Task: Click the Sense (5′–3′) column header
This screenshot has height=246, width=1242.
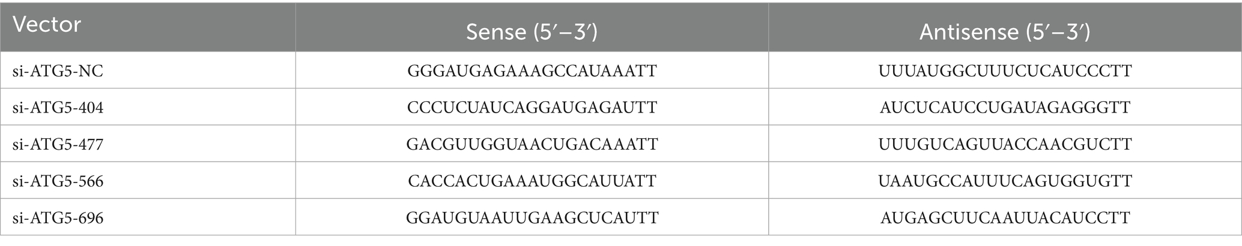Action: [x=532, y=33]
